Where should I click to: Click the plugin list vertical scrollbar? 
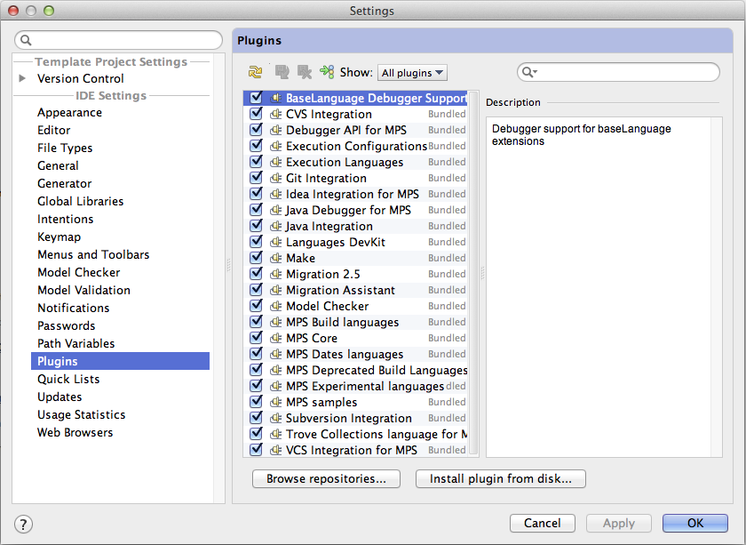(x=473, y=274)
